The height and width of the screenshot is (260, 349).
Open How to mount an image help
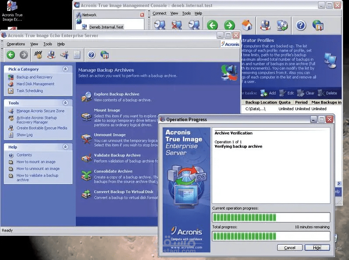[36, 162]
